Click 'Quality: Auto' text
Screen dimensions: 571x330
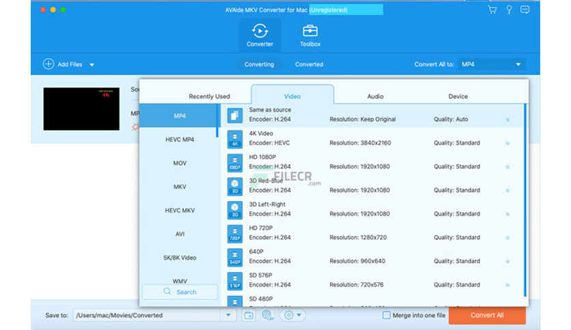(451, 119)
